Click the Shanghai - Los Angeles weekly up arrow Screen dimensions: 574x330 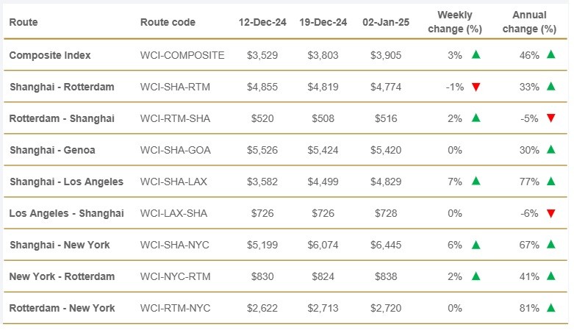[476, 182]
